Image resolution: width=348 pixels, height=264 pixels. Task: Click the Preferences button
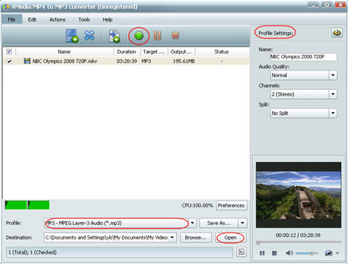coord(231,205)
